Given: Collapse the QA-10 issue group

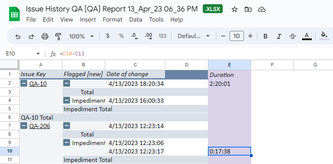Looking at the screenshot, I should click(x=24, y=84).
